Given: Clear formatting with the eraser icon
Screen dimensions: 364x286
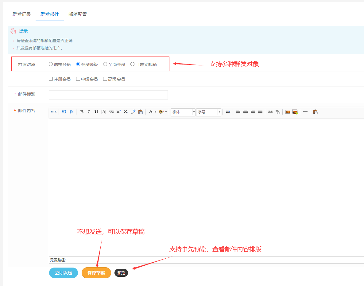Looking at the screenshot, I should pos(133,112).
